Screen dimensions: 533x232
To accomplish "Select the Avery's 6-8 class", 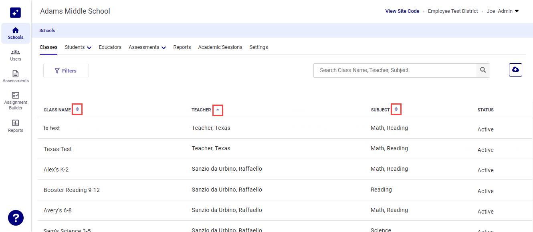I will pos(58,210).
